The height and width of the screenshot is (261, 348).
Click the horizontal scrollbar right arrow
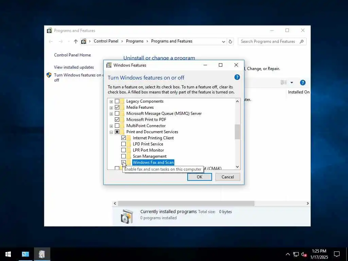[x=308, y=203]
